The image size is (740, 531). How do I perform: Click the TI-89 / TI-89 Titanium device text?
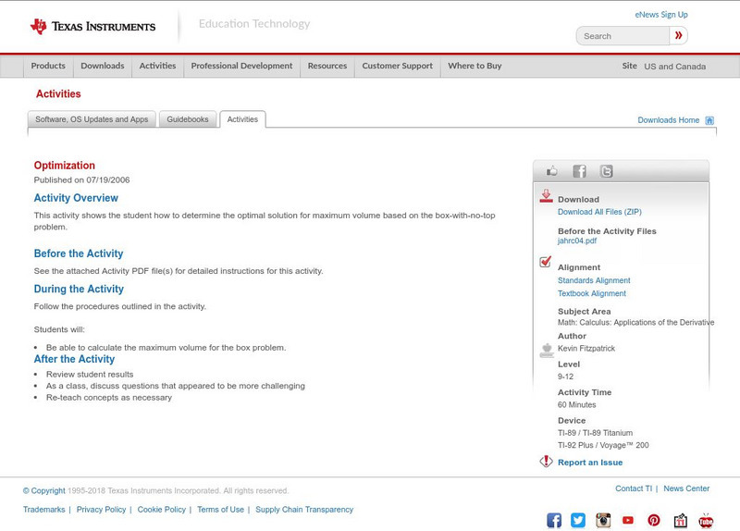(x=595, y=433)
